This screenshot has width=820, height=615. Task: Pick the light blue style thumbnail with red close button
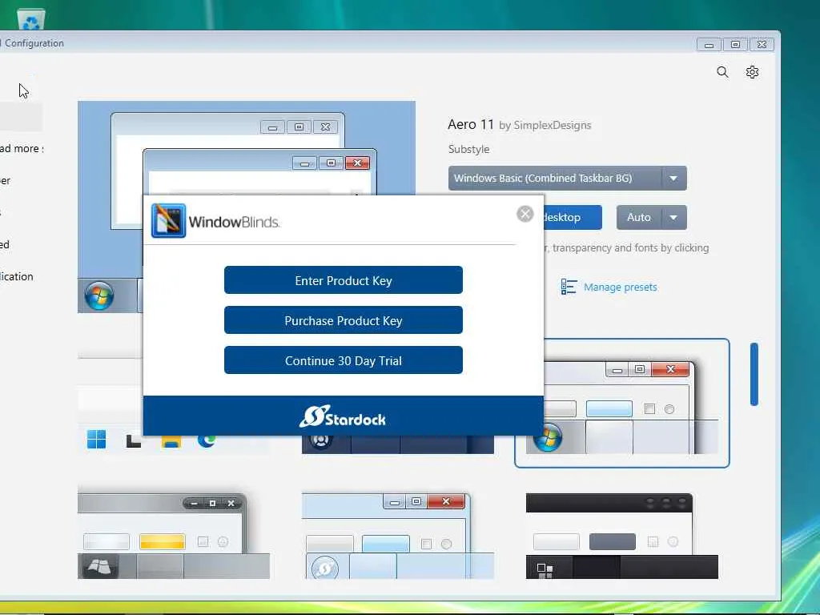(x=397, y=536)
